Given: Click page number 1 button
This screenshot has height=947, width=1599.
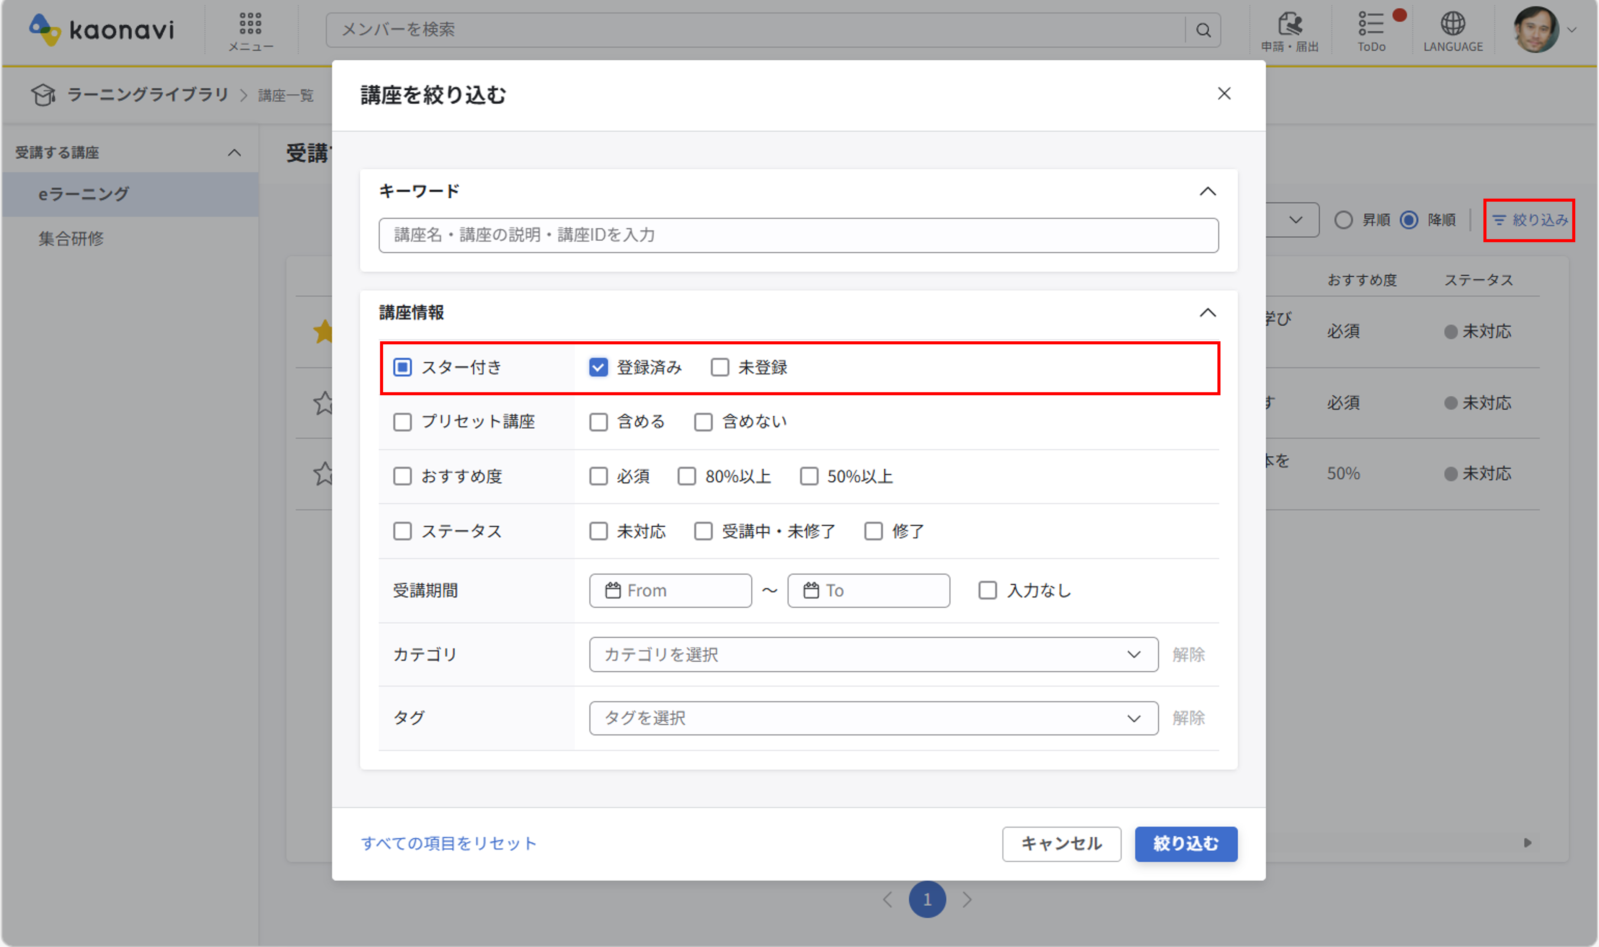Looking at the screenshot, I should pyautogui.click(x=927, y=900).
